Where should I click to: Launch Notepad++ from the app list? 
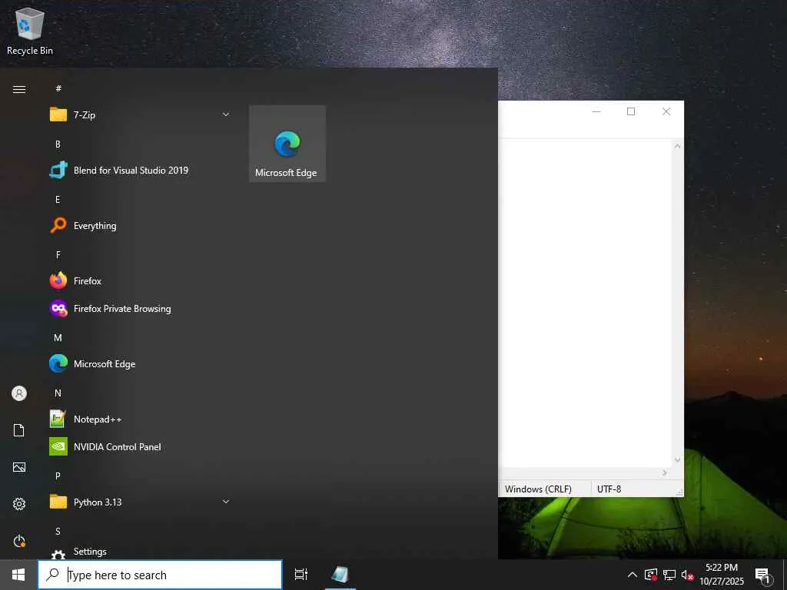(x=140, y=419)
